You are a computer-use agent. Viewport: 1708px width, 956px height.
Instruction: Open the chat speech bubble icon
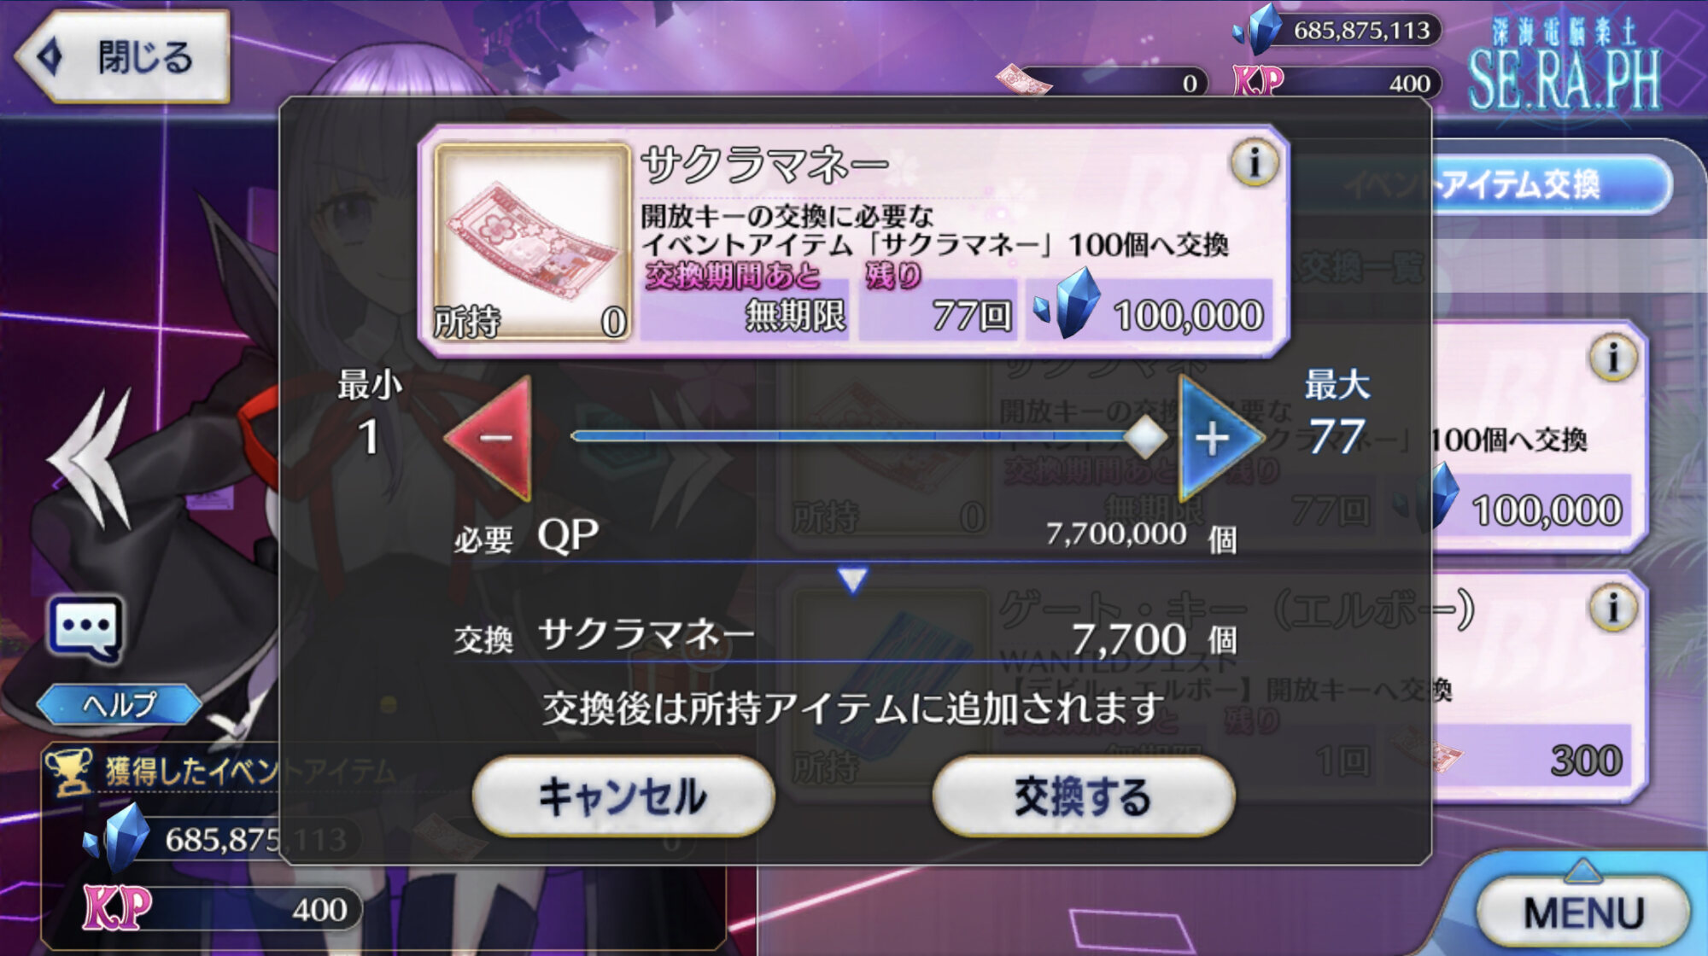[84, 630]
